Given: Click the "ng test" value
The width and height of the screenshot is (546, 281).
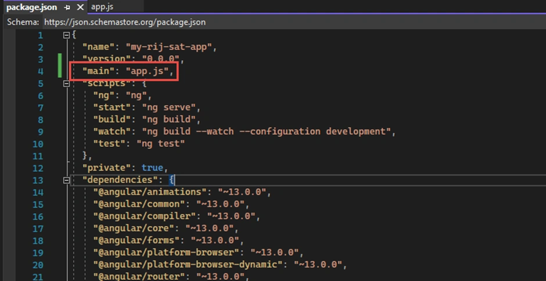Looking at the screenshot, I should pos(160,143).
